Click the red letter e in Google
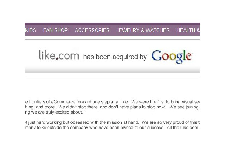 coord(189,56)
